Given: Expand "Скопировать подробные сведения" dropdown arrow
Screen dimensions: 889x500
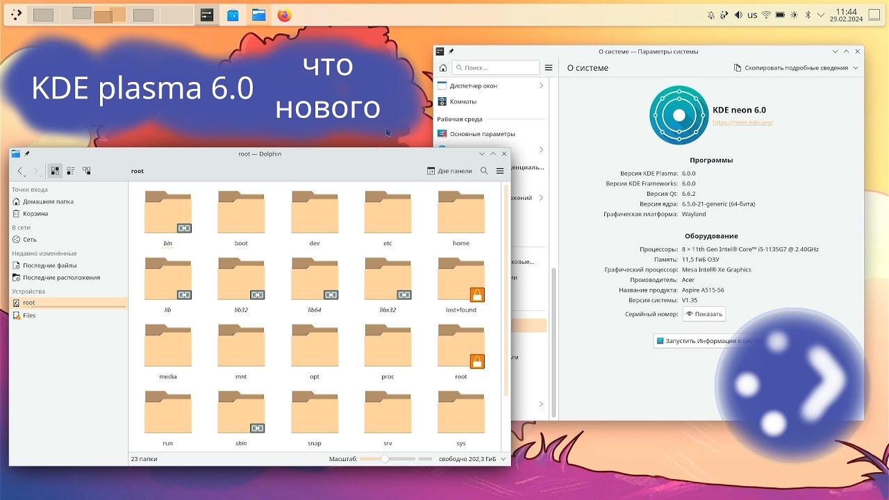Looking at the screenshot, I should pos(856,68).
